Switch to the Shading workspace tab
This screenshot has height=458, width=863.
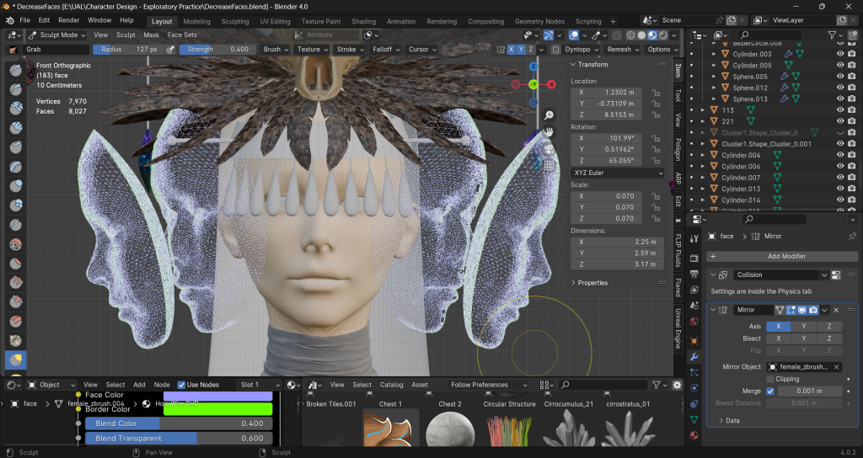pyautogui.click(x=364, y=21)
